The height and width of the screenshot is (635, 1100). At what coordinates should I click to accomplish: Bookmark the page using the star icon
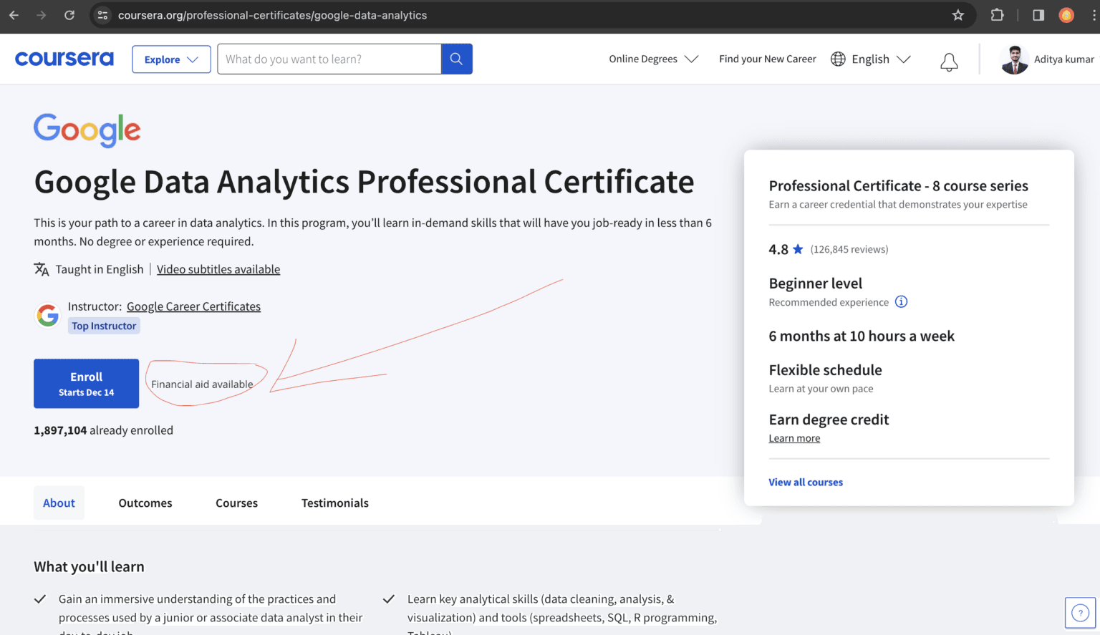coord(958,15)
